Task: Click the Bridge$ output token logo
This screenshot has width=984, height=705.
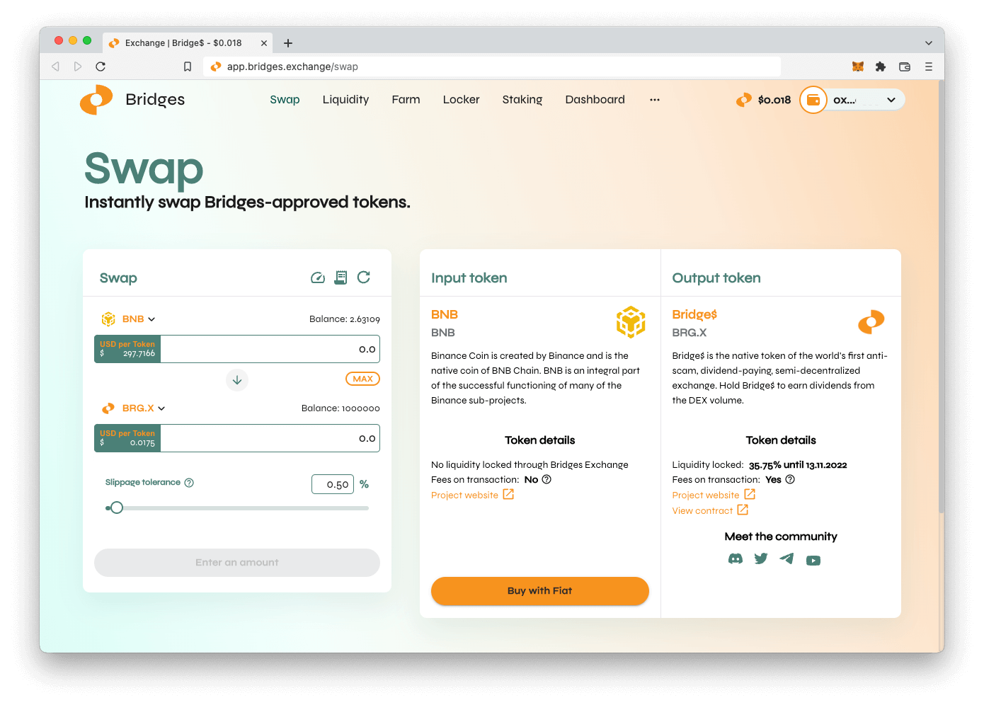Action: (x=871, y=322)
